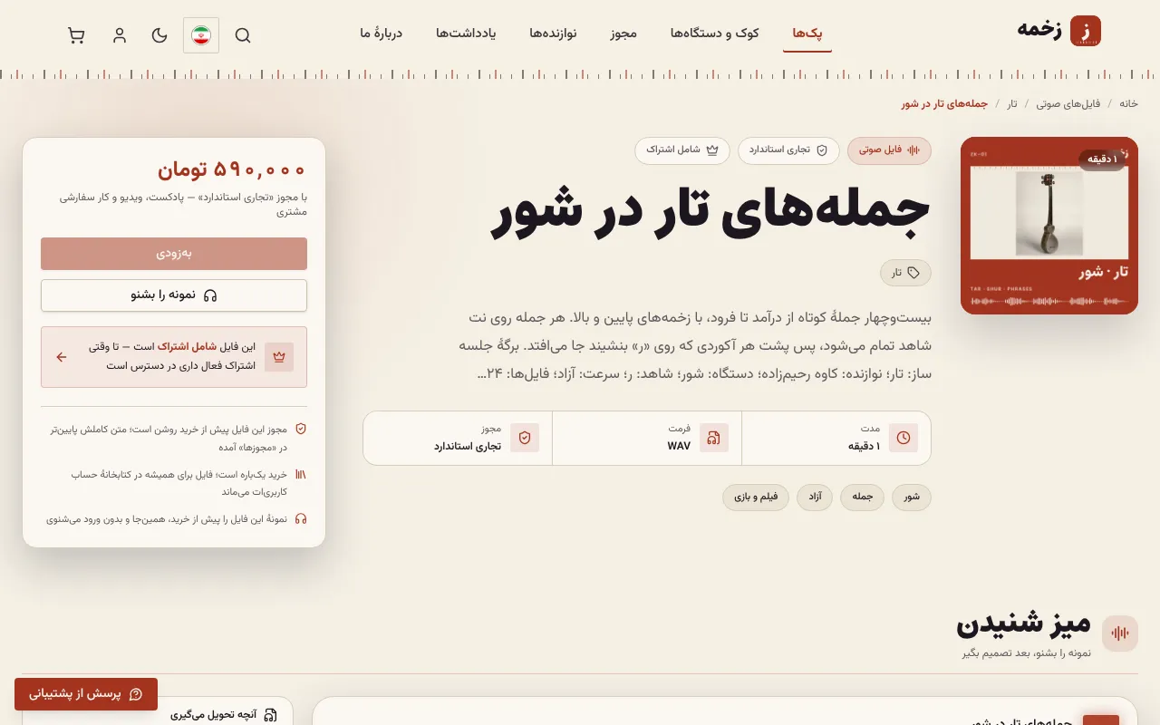Open the تار · شور cover thumbnail
This screenshot has width=1160, height=725.
click(x=1049, y=226)
